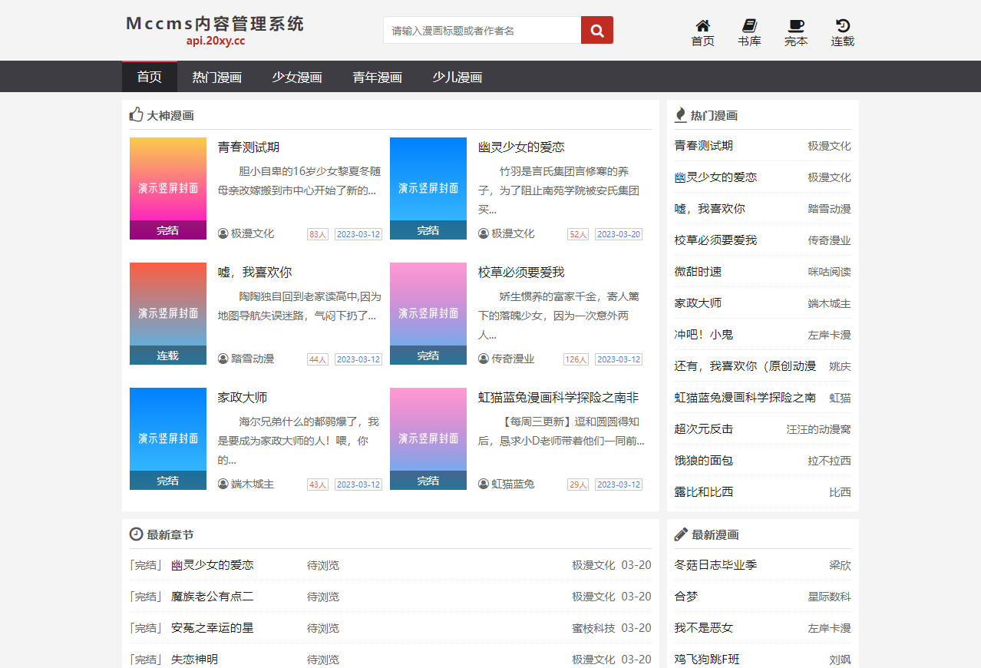The image size is (981, 668).
Task: Click the red search magnifier button
Action: tap(596, 31)
